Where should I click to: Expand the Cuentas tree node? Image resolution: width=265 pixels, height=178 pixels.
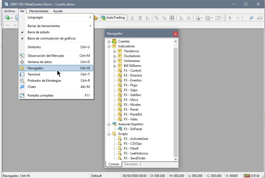point(109,42)
